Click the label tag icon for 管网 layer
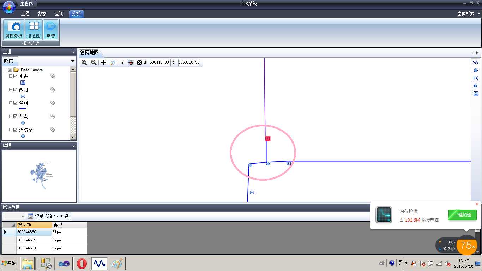482x271 pixels. [53, 103]
